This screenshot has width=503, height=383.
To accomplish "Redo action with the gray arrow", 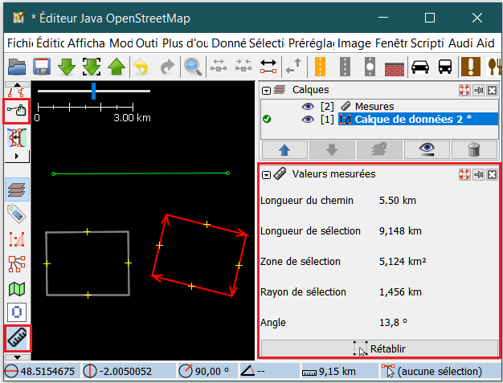I will point(167,67).
